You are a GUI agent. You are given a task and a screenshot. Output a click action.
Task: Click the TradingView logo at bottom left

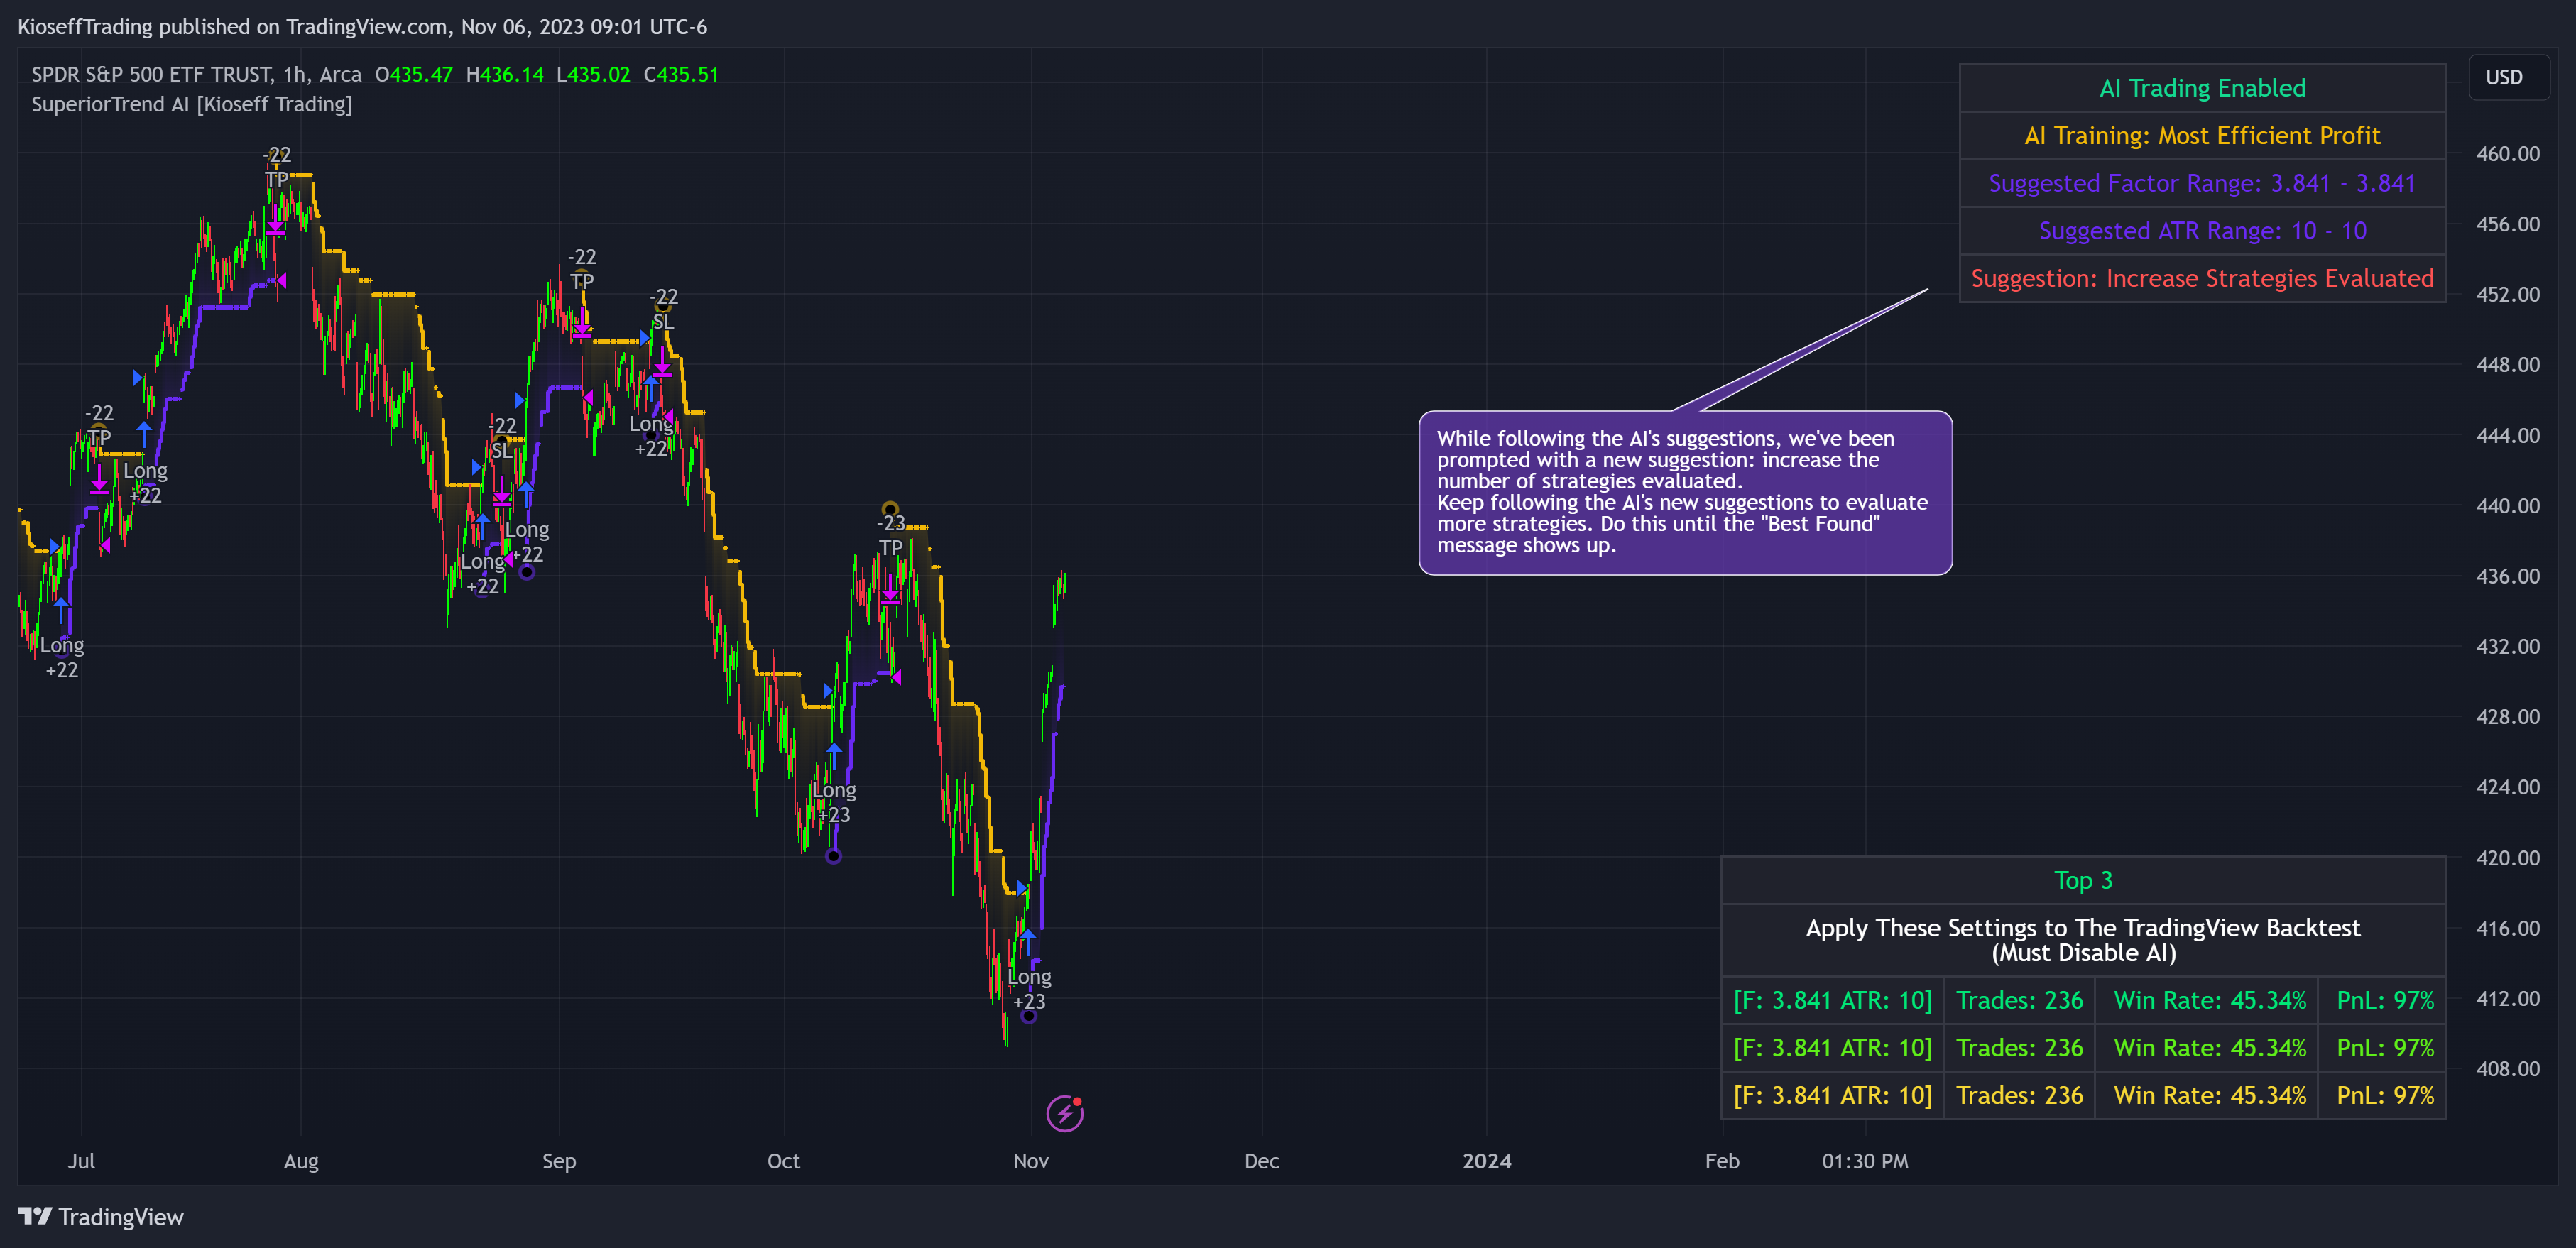[x=101, y=1217]
